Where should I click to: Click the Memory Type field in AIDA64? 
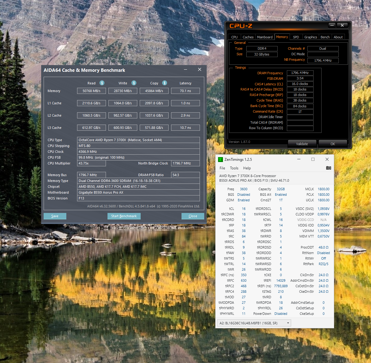[139, 181]
